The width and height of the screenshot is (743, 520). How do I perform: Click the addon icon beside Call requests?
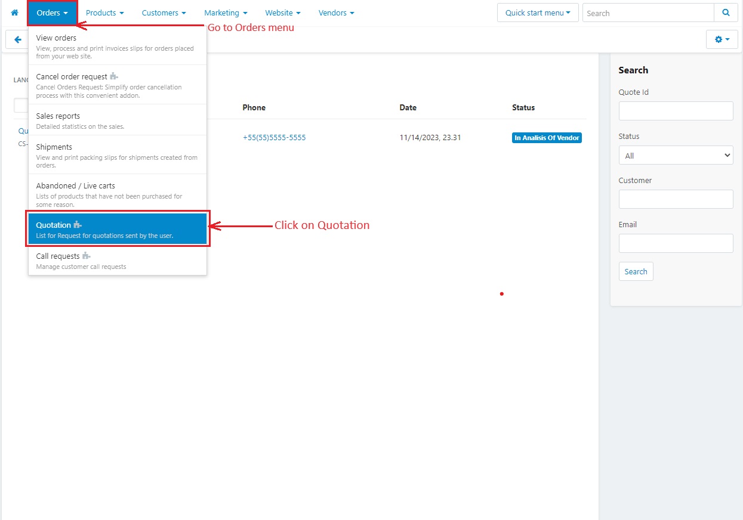87,256
